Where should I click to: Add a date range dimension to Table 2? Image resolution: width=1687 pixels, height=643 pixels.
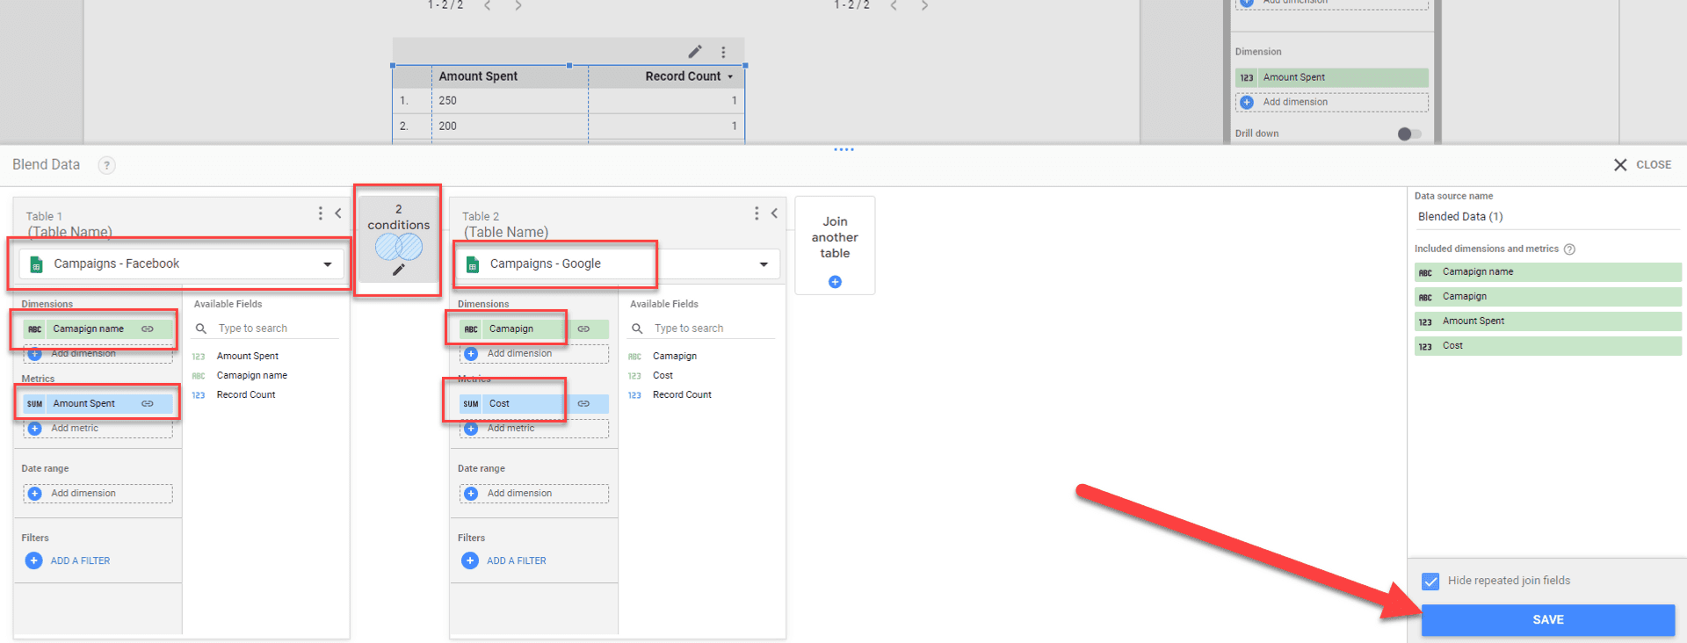point(534,494)
